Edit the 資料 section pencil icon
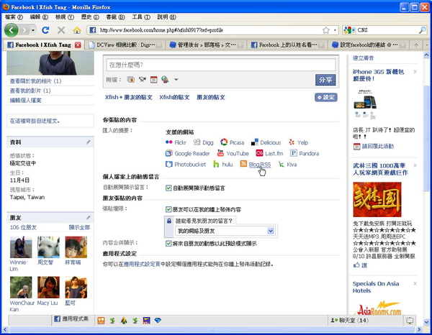 pos(88,142)
